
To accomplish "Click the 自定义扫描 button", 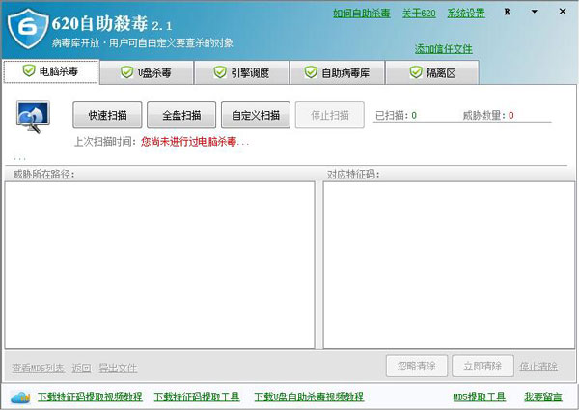I will click(x=256, y=115).
